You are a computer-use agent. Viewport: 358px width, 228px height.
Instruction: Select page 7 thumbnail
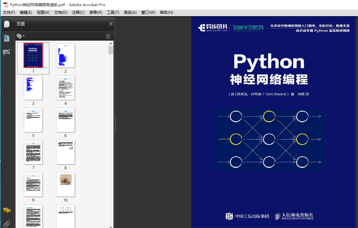click(x=33, y=152)
